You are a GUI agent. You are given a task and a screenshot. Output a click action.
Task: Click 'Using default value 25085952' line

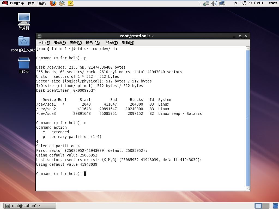[x=67, y=155]
